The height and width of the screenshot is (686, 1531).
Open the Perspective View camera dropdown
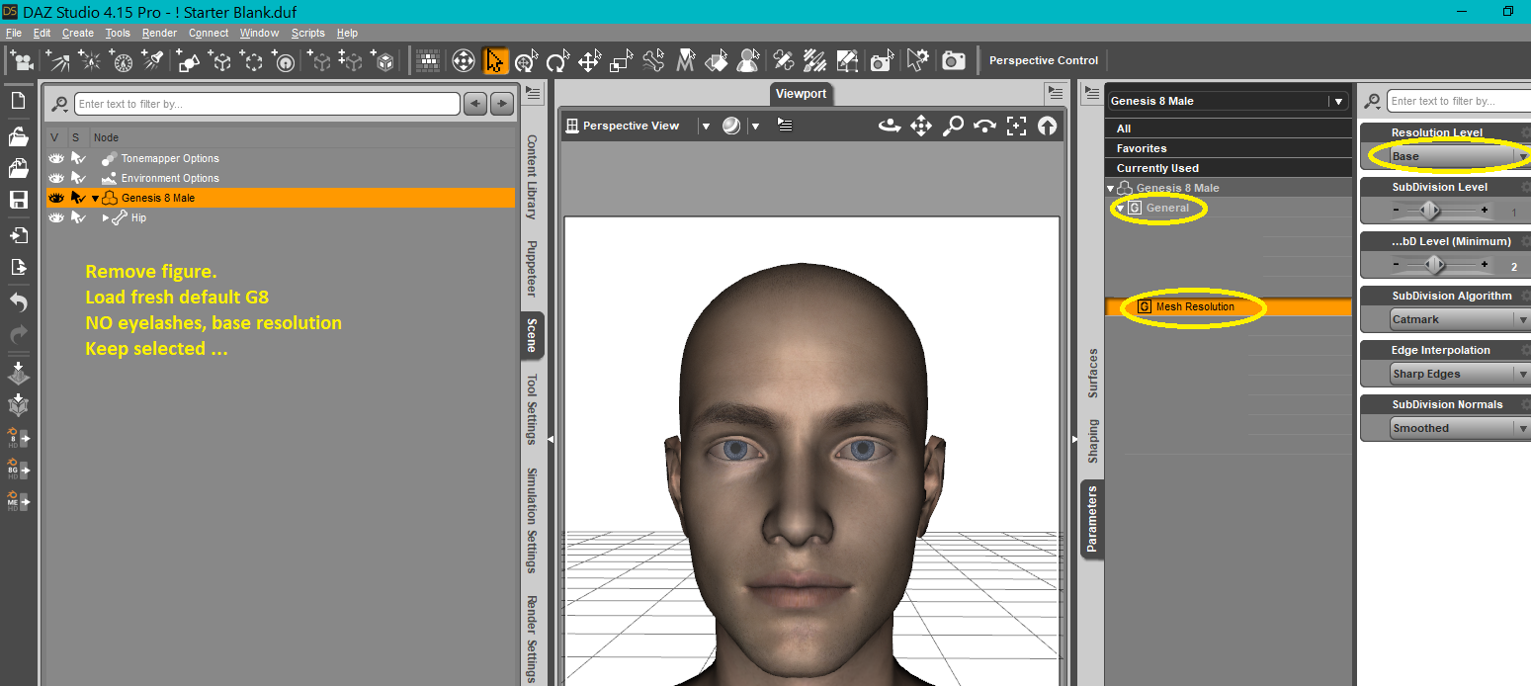coord(705,126)
